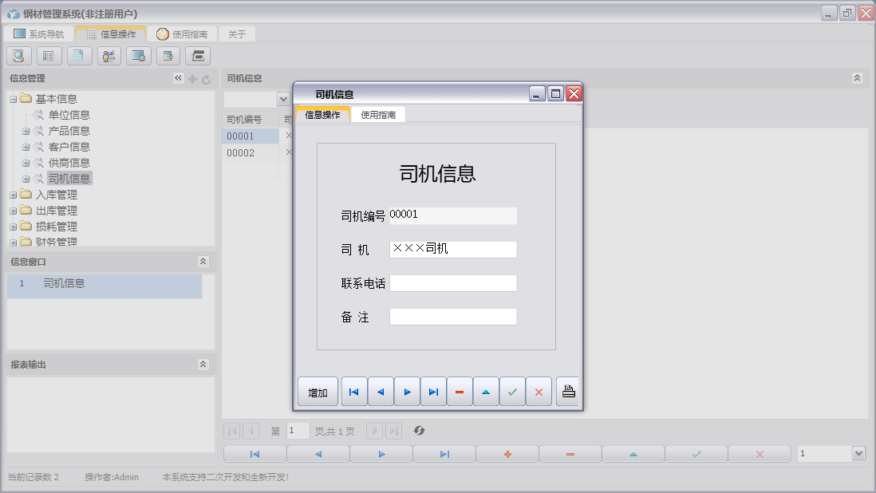Click the monitor/display toolbar icon
Image resolution: width=876 pixels, height=493 pixels.
coord(138,56)
